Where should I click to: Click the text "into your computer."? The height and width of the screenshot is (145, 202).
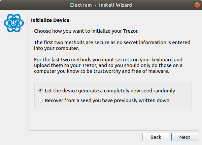[57, 48]
